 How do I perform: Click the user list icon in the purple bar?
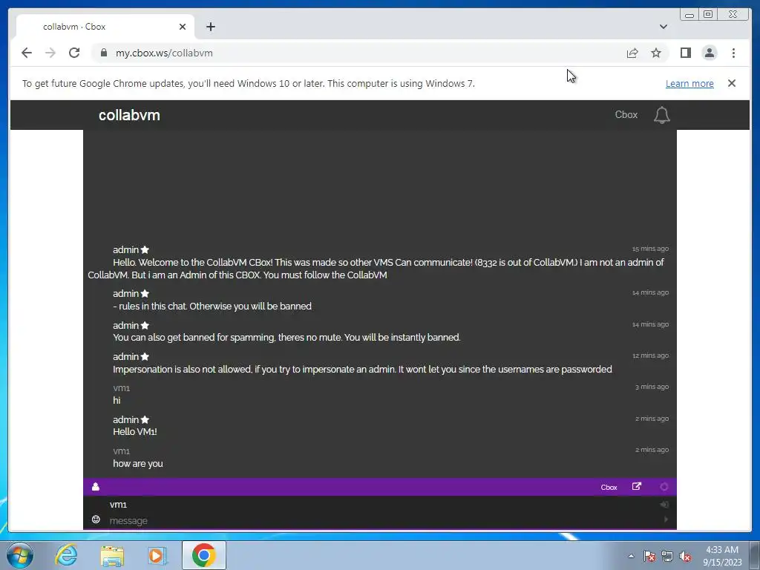point(96,487)
